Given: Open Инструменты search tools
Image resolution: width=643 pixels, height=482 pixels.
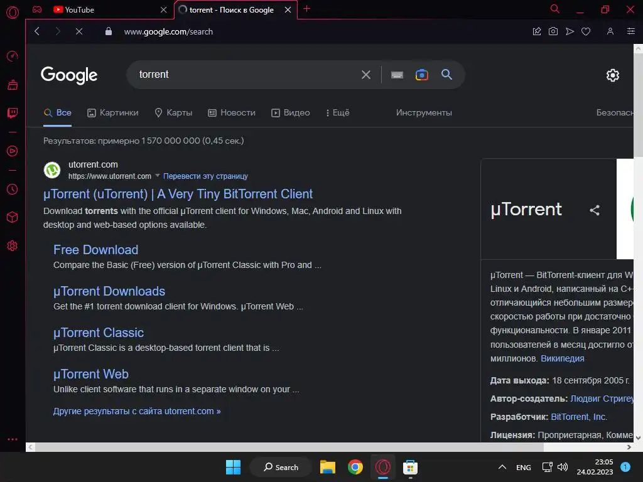Looking at the screenshot, I should pos(424,113).
